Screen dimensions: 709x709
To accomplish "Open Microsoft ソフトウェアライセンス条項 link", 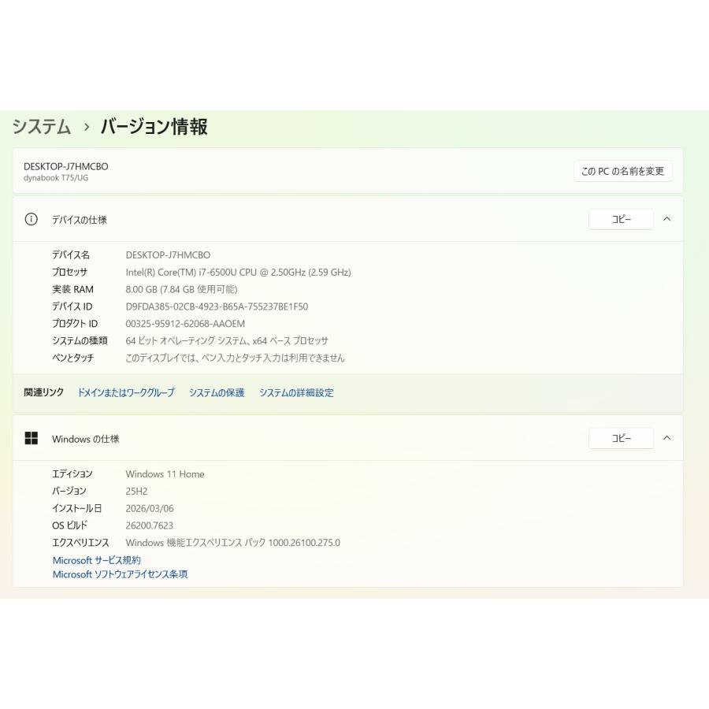I will (120, 574).
